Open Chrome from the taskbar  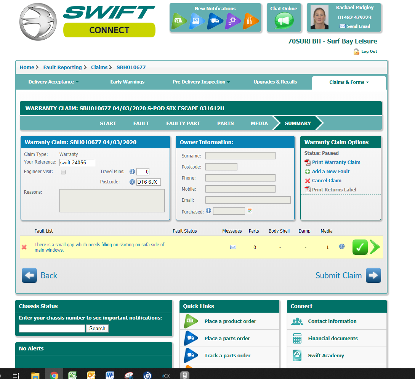click(x=54, y=375)
